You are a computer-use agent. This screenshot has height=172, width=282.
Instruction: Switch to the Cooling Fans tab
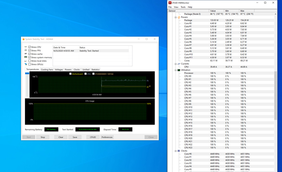click(47, 69)
